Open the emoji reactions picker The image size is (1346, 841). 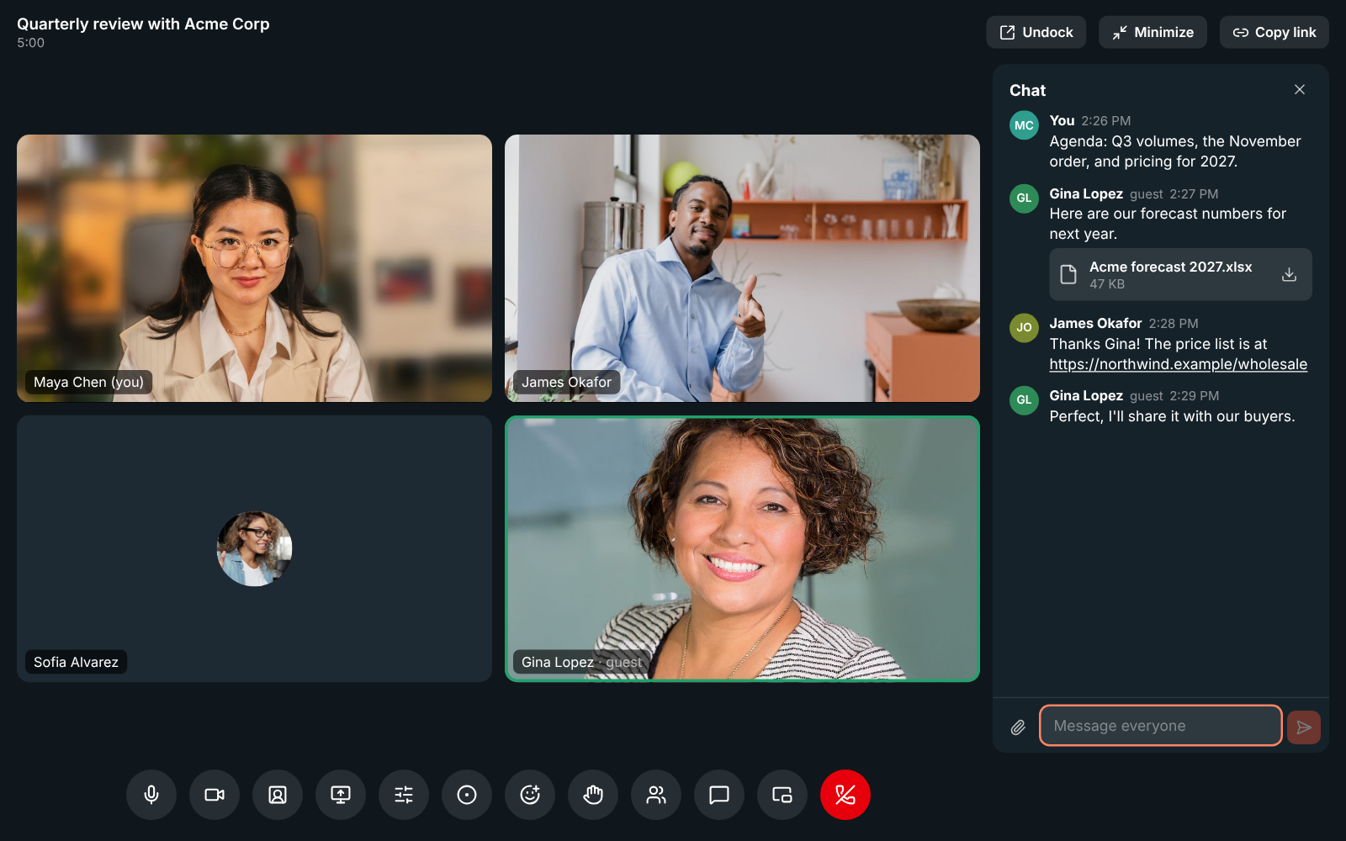click(x=530, y=795)
